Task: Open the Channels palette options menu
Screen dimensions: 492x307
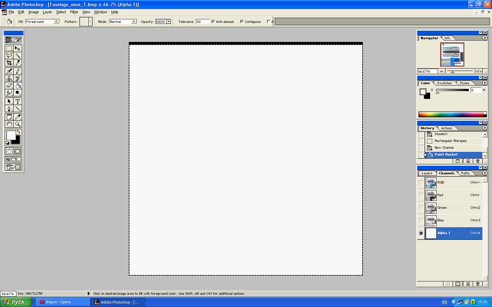Action: pyautogui.click(x=484, y=173)
